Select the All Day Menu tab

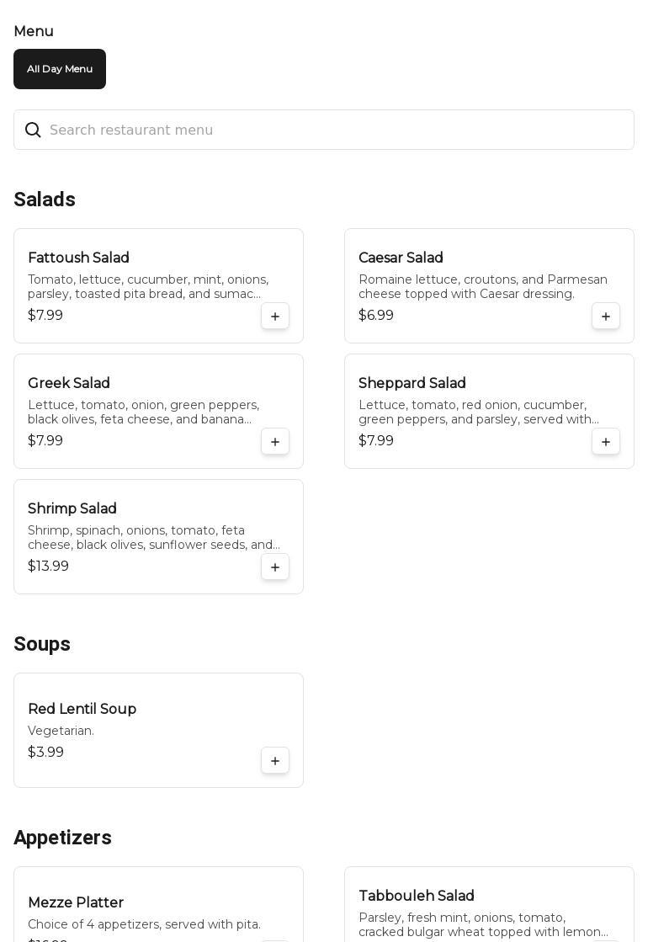pyautogui.click(x=60, y=69)
